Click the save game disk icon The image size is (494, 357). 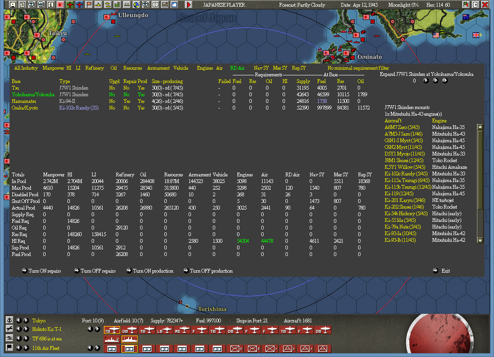[x=12, y=5]
